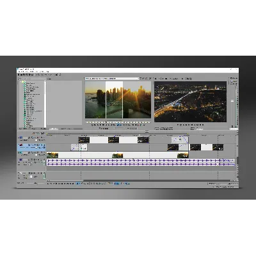Click the plug-in tree vertical scrollbar
The width and height of the screenshot is (256, 256).
[x=45, y=104]
